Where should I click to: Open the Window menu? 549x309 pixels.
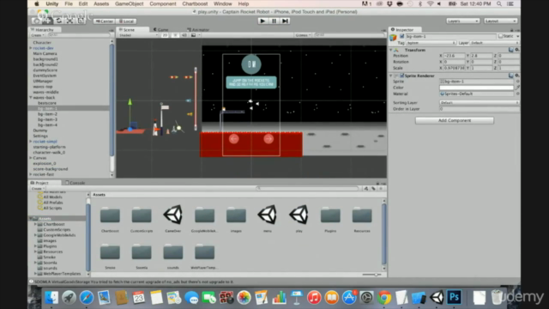coord(223,3)
